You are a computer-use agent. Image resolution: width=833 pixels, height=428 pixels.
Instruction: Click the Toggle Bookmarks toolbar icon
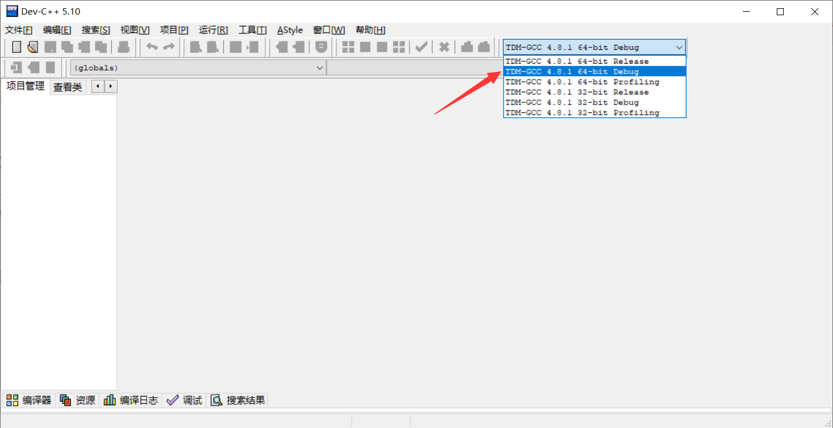point(33,68)
